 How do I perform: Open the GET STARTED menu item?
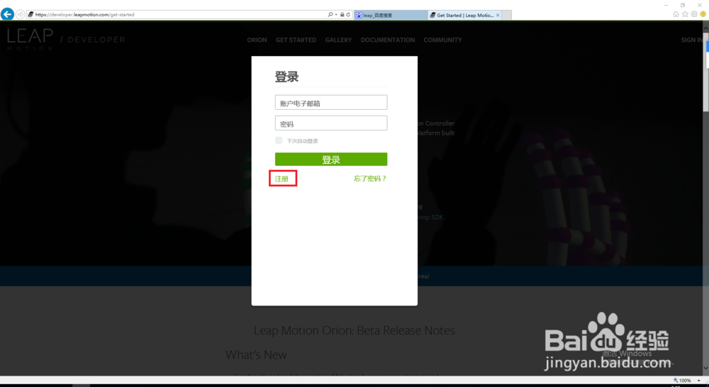pos(296,40)
